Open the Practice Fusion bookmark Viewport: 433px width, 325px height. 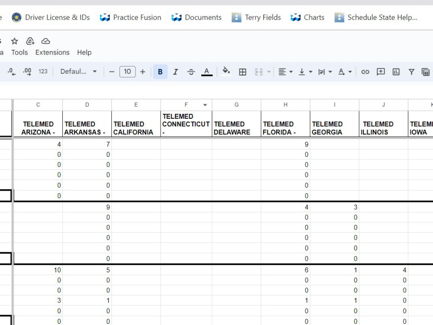point(131,17)
